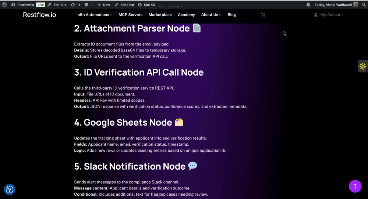The image size is (368, 199).
Task: Click the line 'File URLs of ID document.'
Action: point(111,94)
